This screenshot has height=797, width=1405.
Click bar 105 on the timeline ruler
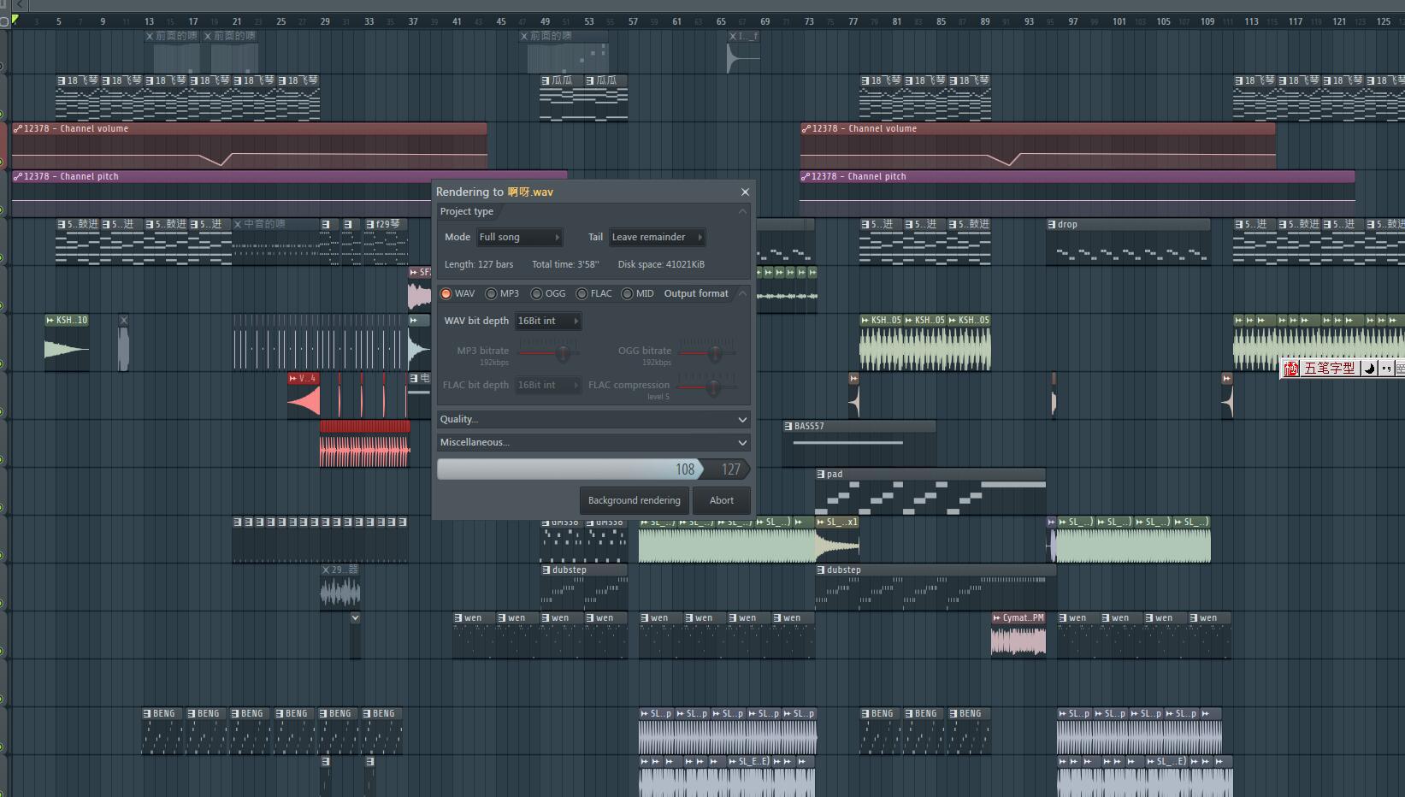(1163, 21)
